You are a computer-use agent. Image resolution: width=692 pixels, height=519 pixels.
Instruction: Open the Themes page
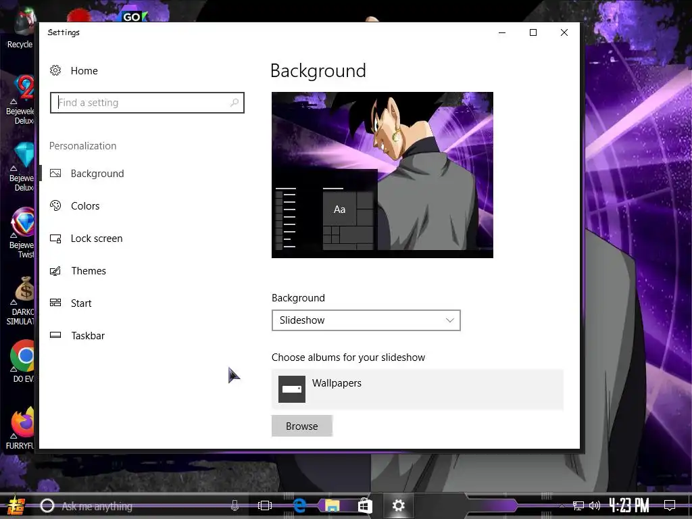pyautogui.click(x=89, y=270)
